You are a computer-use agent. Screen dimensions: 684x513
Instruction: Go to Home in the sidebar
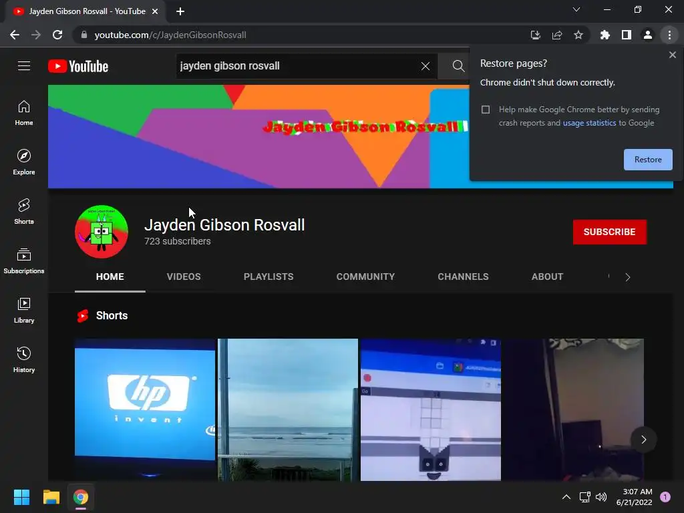click(x=24, y=113)
